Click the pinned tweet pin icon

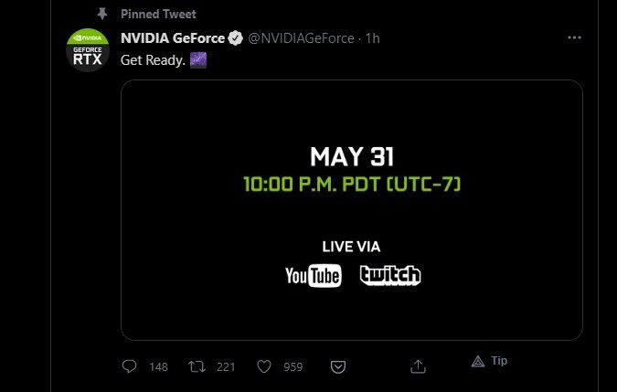[101, 14]
